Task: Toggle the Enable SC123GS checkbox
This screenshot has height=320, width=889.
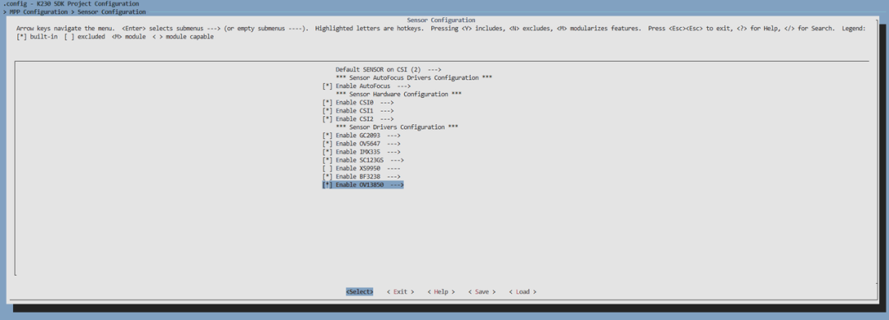Action: click(327, 160)
